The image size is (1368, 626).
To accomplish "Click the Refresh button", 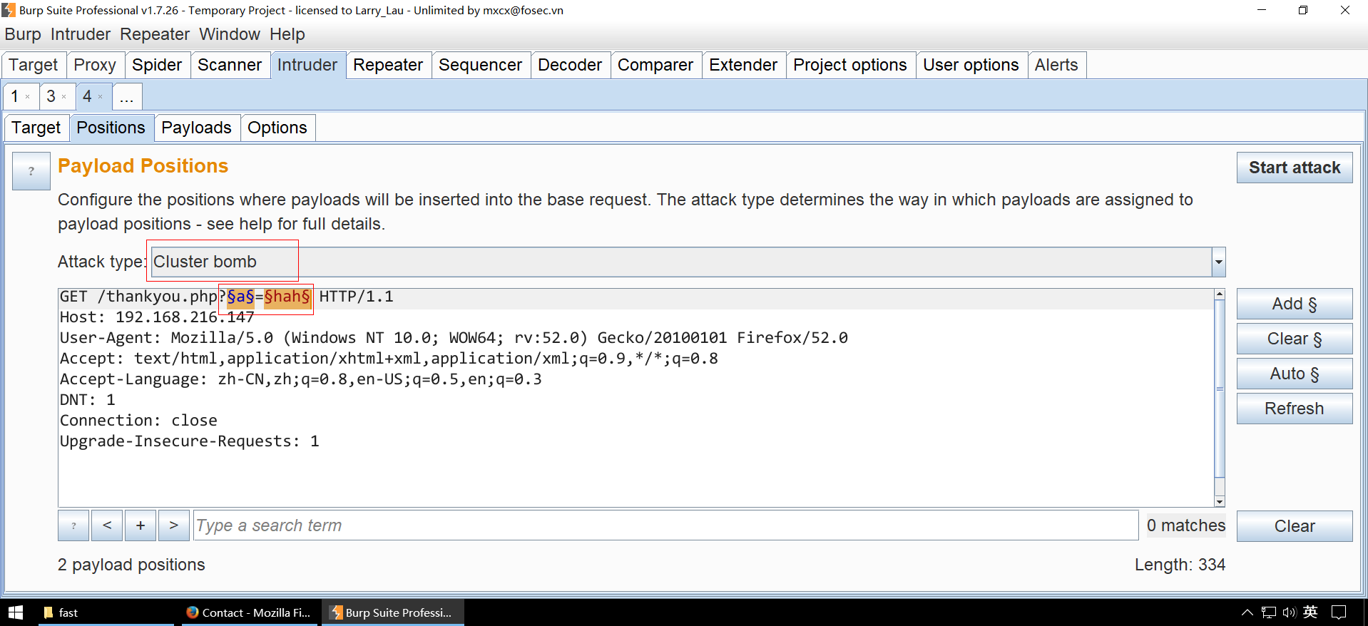I will point(1295,409).
